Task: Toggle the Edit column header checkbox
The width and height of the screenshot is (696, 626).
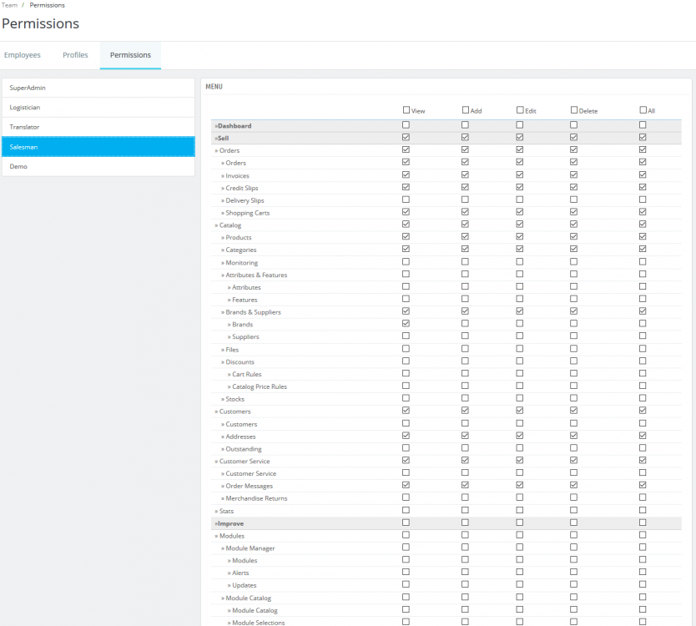Action: [520, 109]
